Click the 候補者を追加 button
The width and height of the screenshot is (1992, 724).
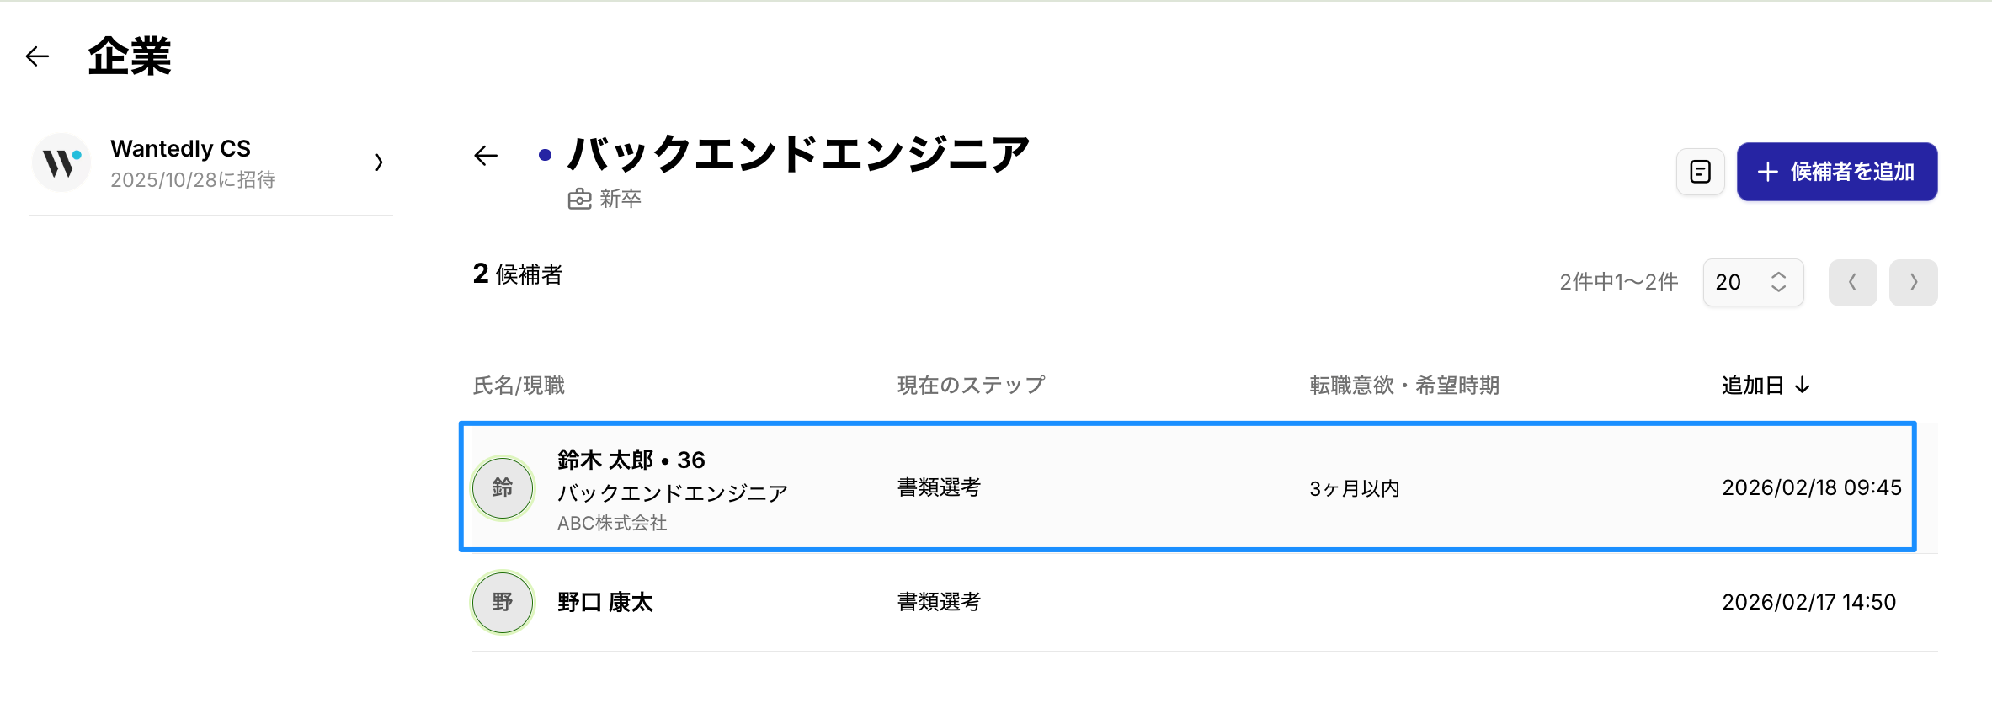tap(1836, 172)
